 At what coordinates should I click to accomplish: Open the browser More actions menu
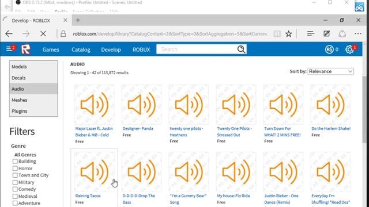[x=358, y=33]
